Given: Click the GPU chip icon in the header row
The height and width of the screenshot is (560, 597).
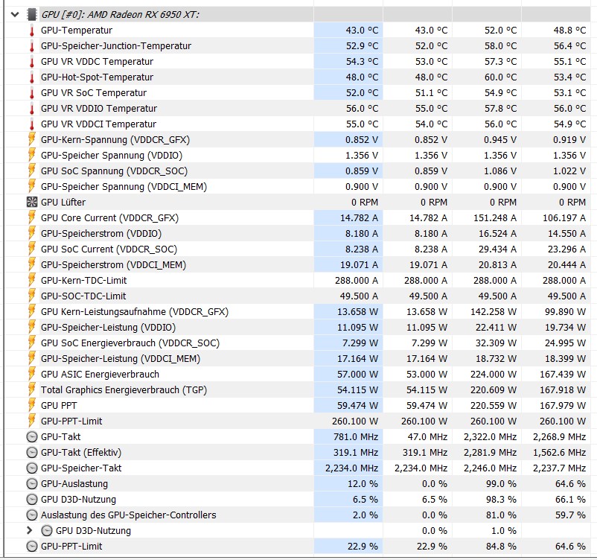Looking at the screenshot, I should click(32, 15).
